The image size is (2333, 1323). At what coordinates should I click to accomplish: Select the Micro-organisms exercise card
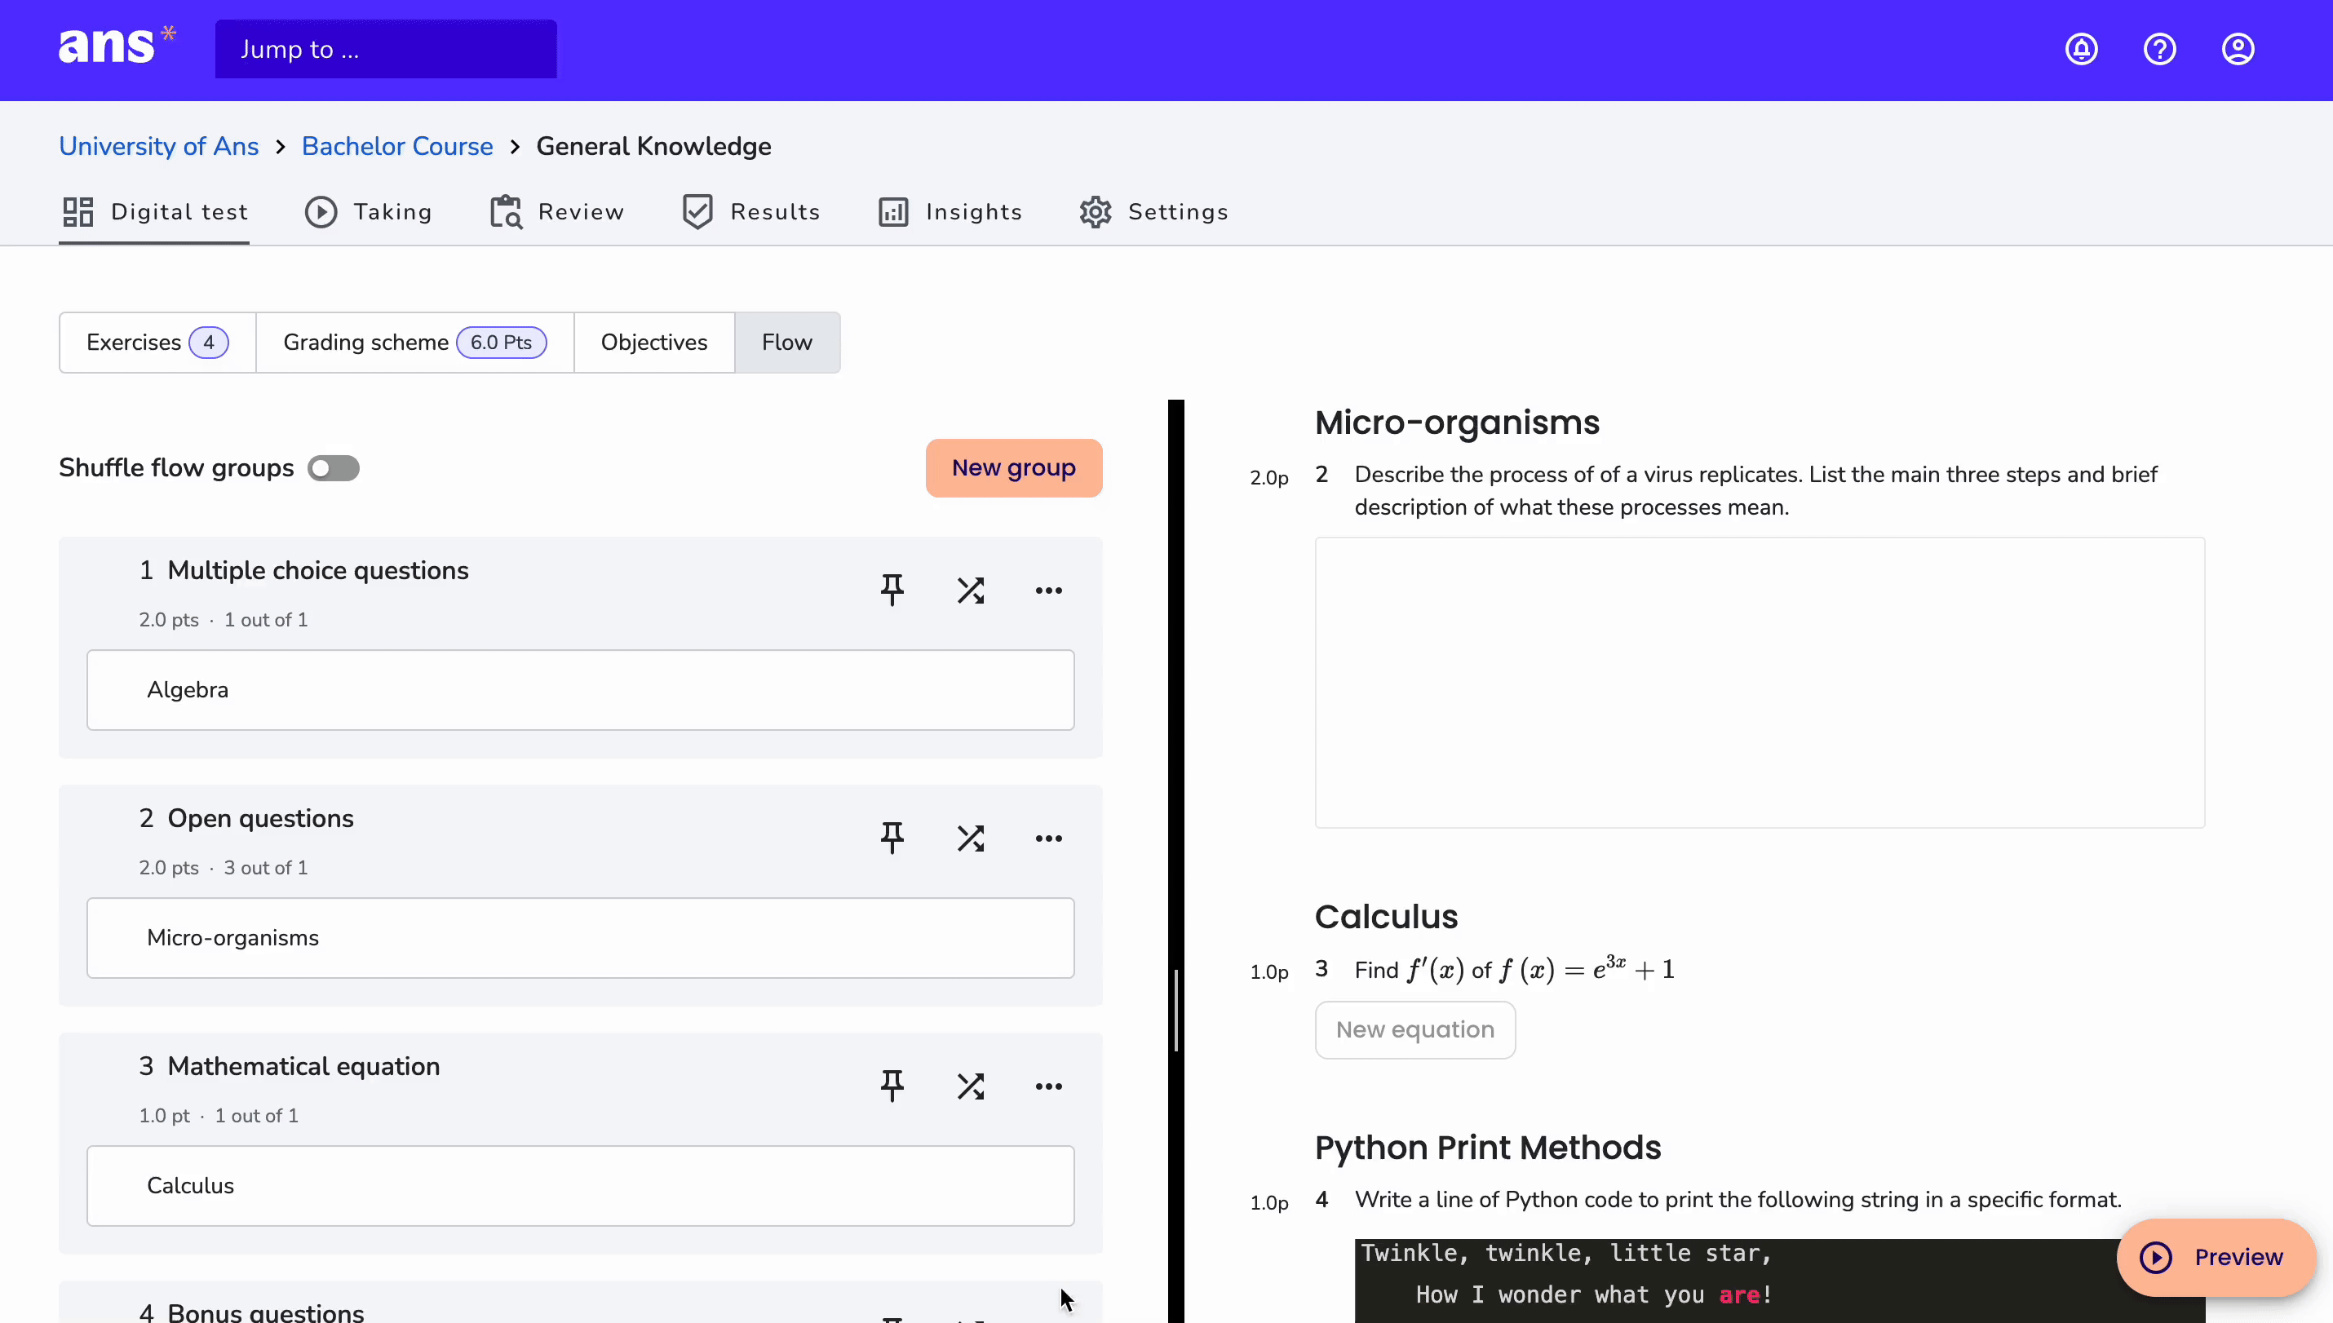coord(581,938)
